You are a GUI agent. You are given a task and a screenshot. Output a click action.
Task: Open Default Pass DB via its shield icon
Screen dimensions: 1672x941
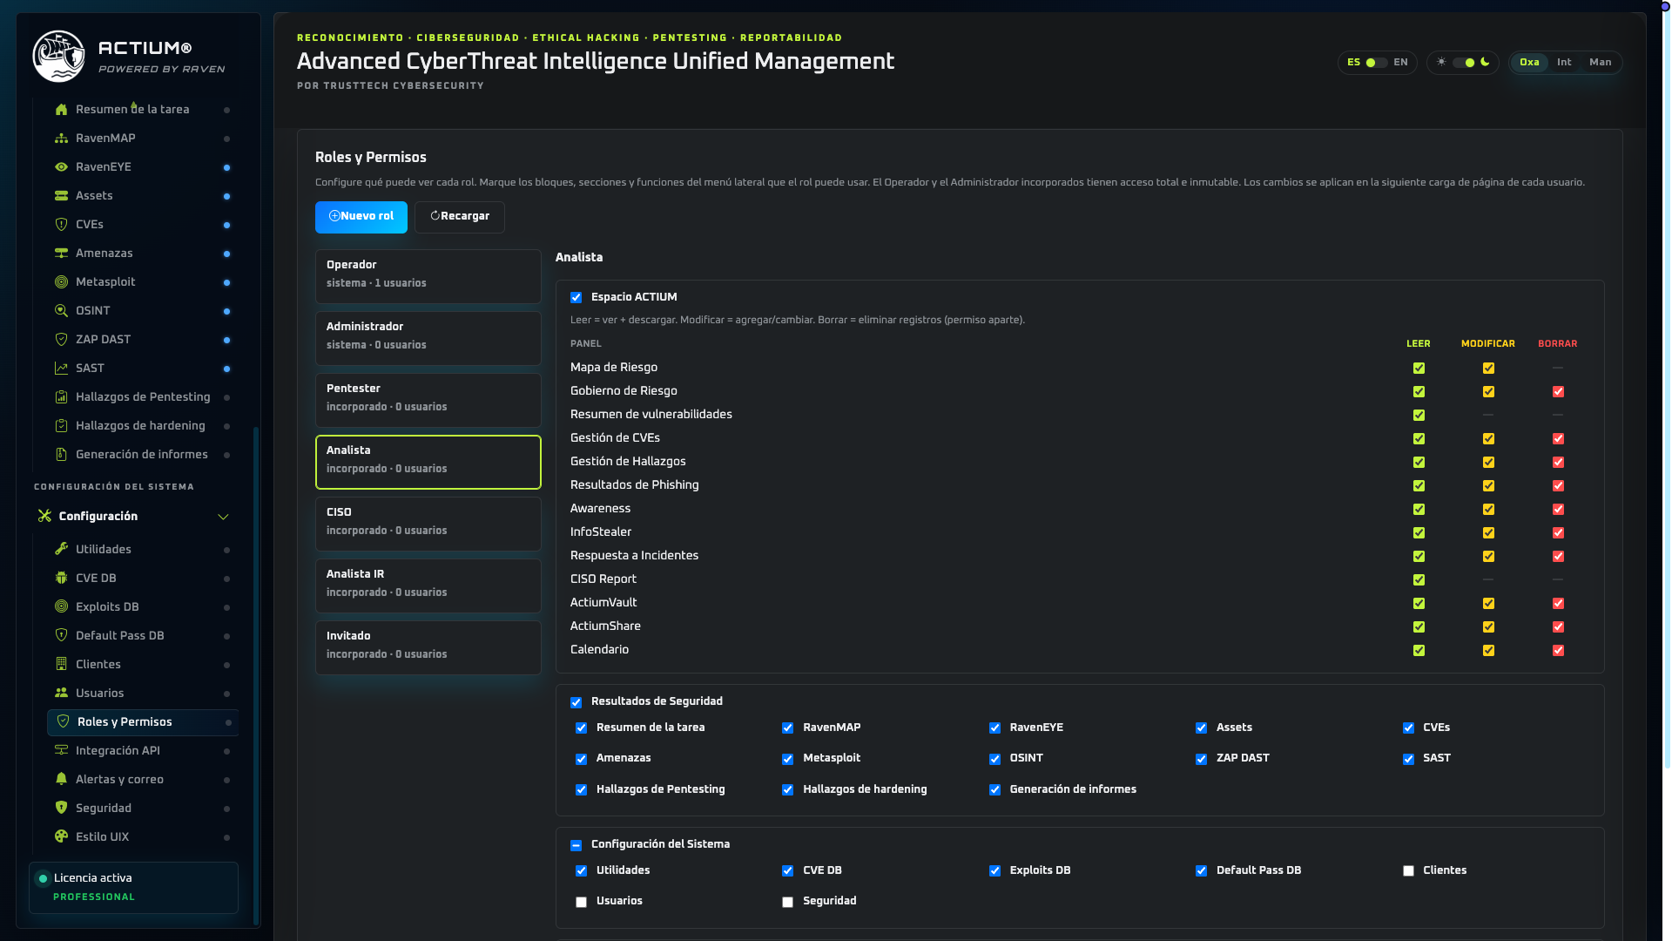click(61, 636)
